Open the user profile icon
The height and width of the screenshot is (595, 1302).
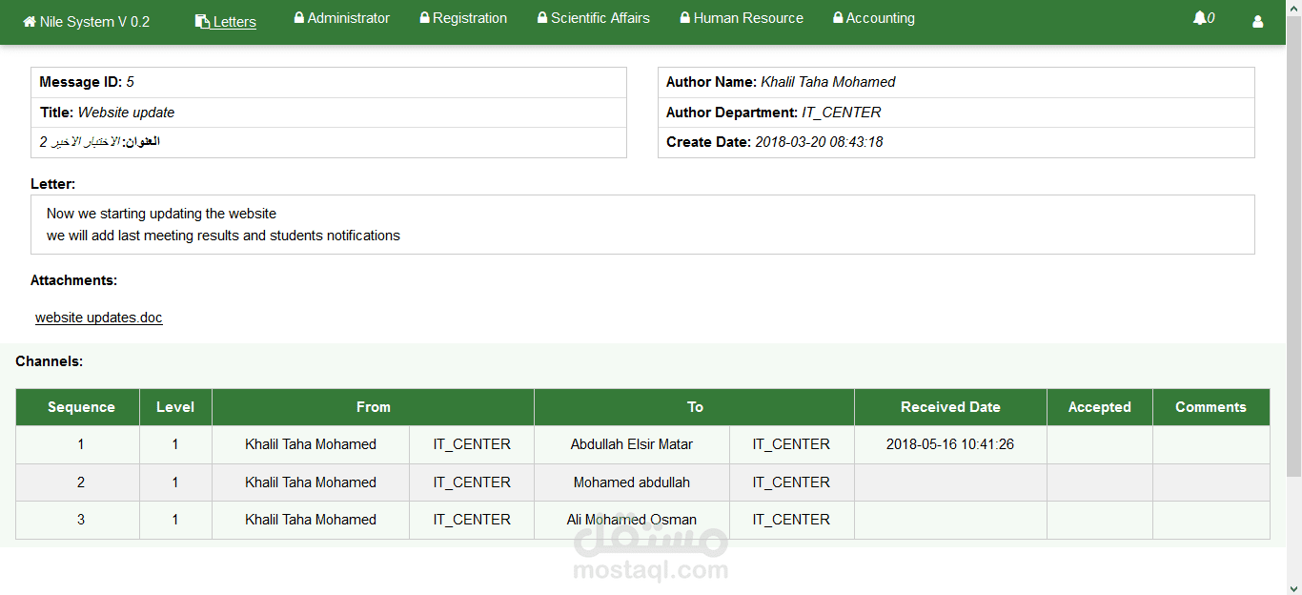click(1257, 21)
